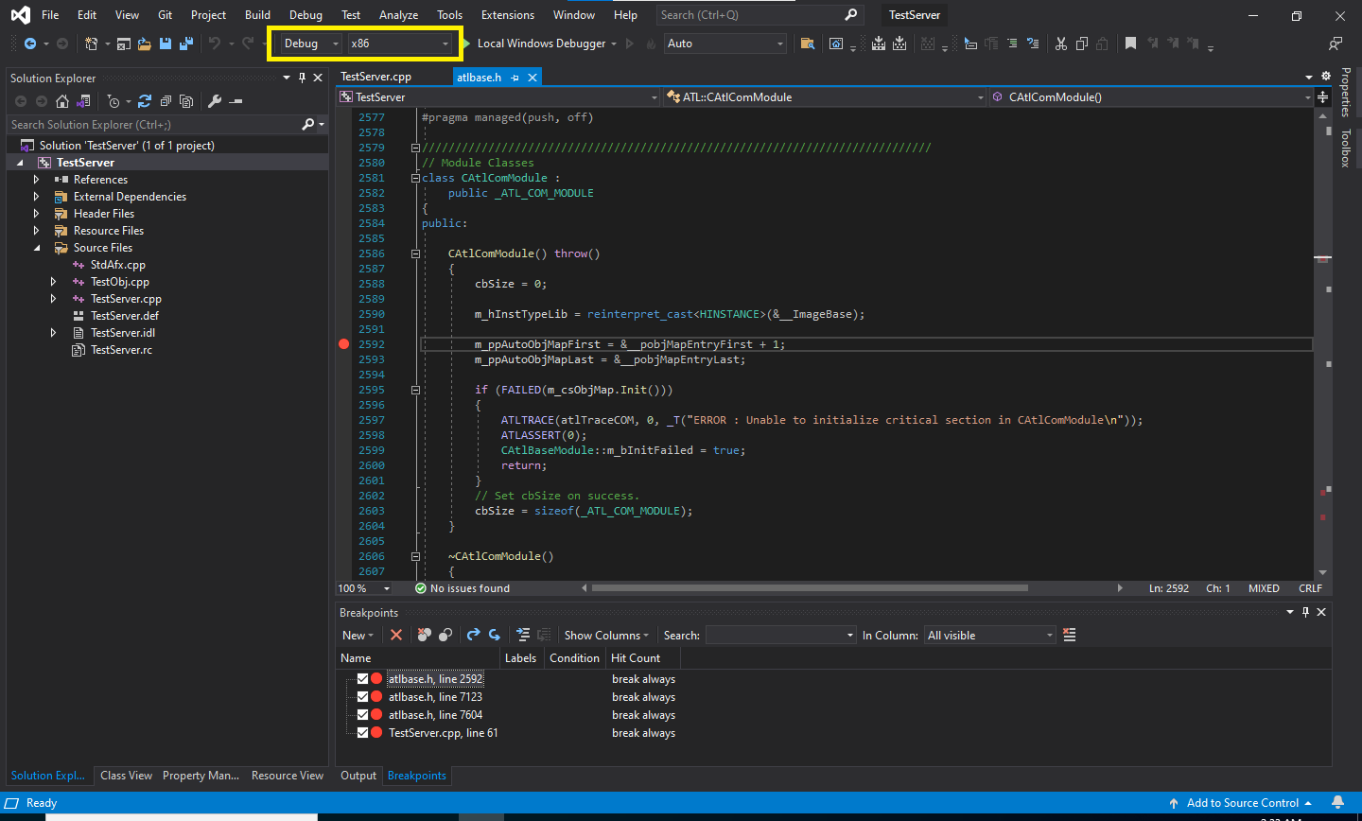Open the Build menu
This screenshot has height=821, width=1362.
[257, 15]
